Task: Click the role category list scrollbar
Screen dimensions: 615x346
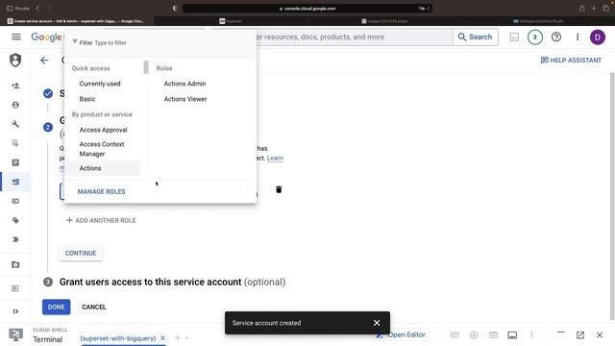Action: pos(146,67)
